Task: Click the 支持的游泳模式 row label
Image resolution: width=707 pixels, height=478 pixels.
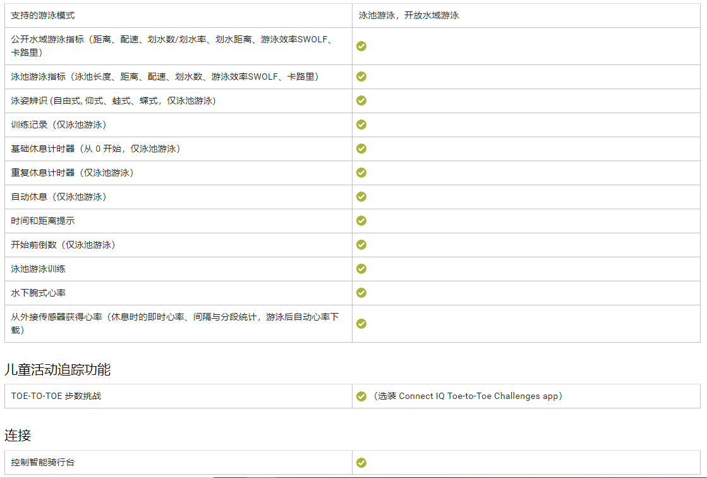Action: point(43,15)
